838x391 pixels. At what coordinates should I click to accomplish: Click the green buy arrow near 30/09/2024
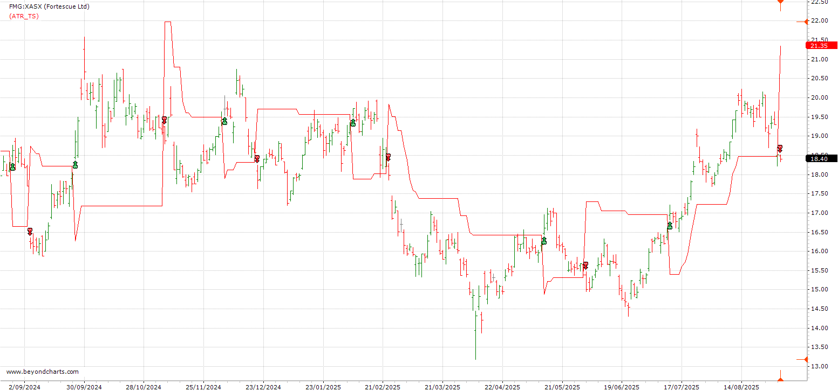[75, 165]
